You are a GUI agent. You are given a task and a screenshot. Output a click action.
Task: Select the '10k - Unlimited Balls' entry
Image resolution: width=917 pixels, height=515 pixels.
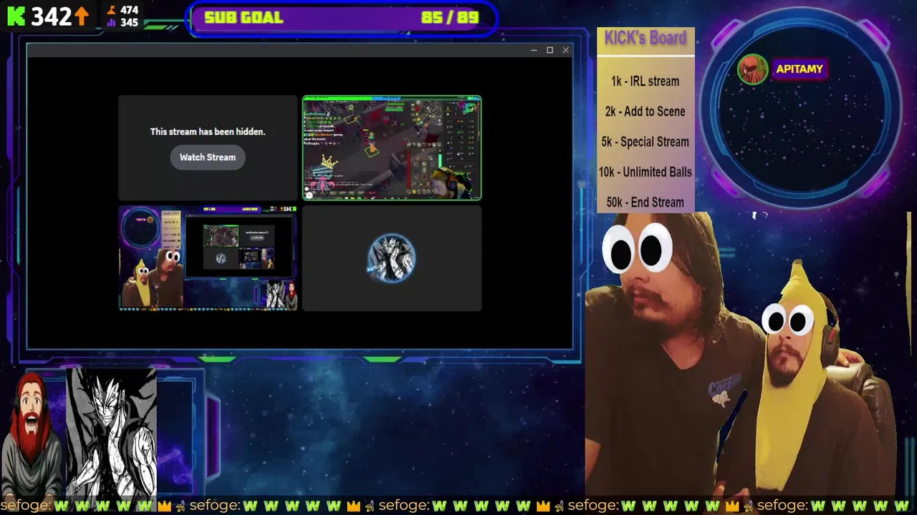(645, 172)
